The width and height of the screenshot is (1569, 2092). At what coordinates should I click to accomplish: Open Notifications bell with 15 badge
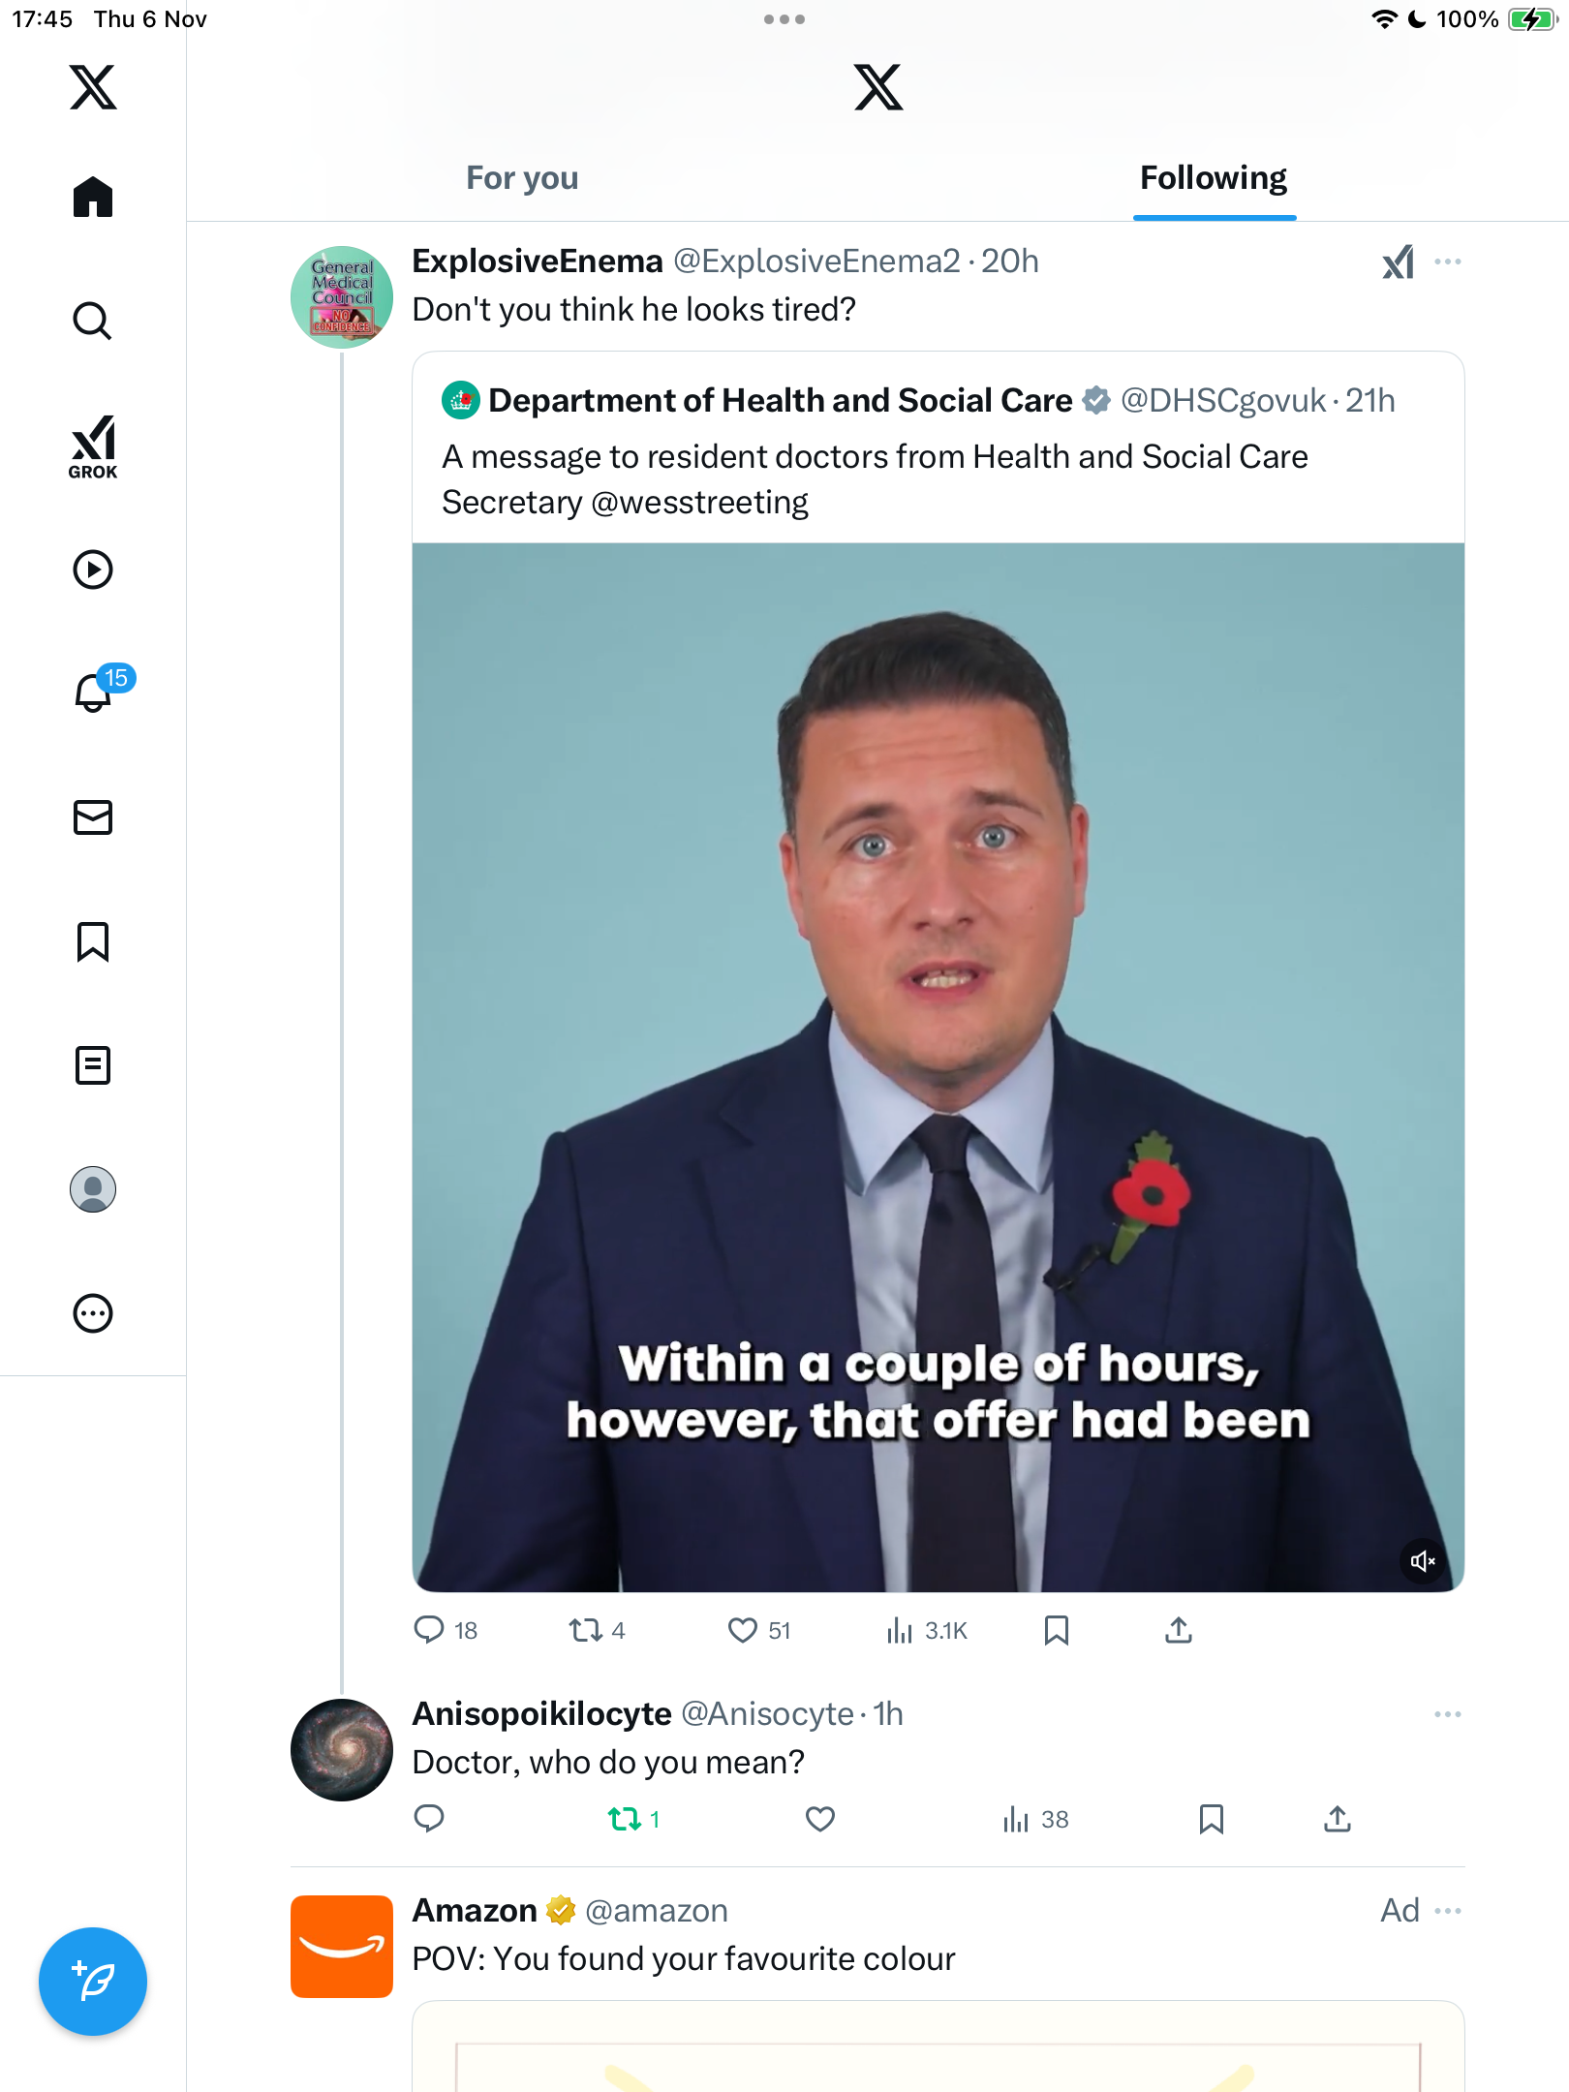click(95, 692)
